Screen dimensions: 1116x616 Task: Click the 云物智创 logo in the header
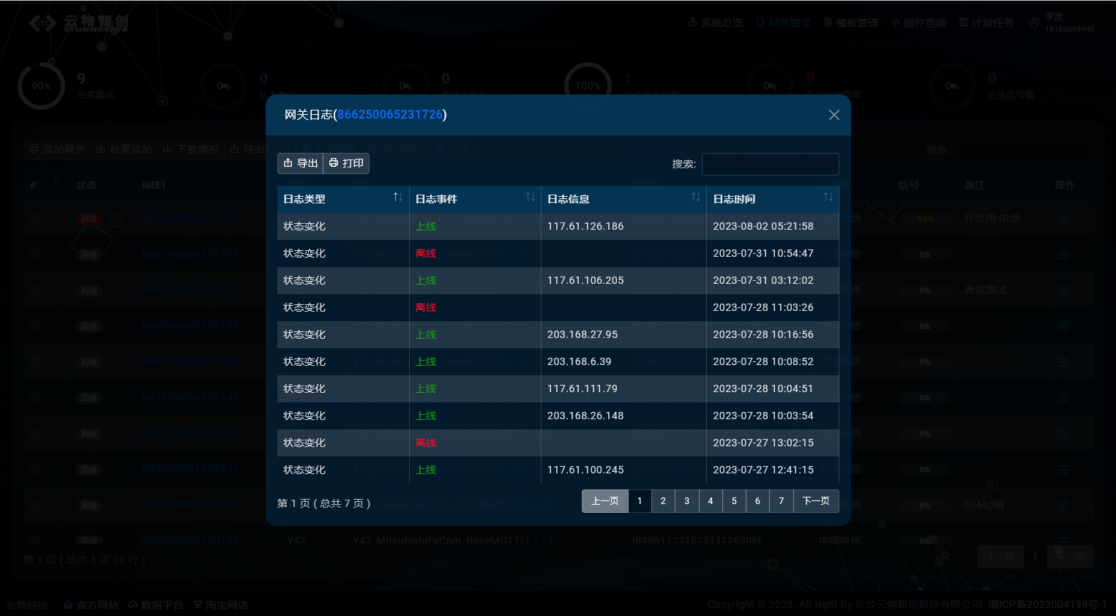click(x=79, y=23)
